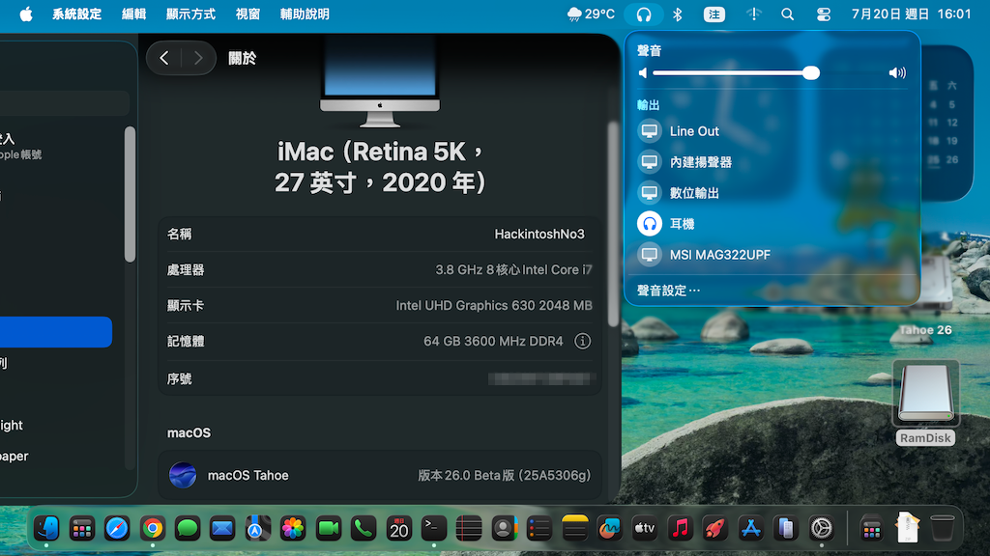Image resolution: width=990 pixels, height=556 pixels.
Task: Open the Apple menu
Action: (x=26, y=14)
